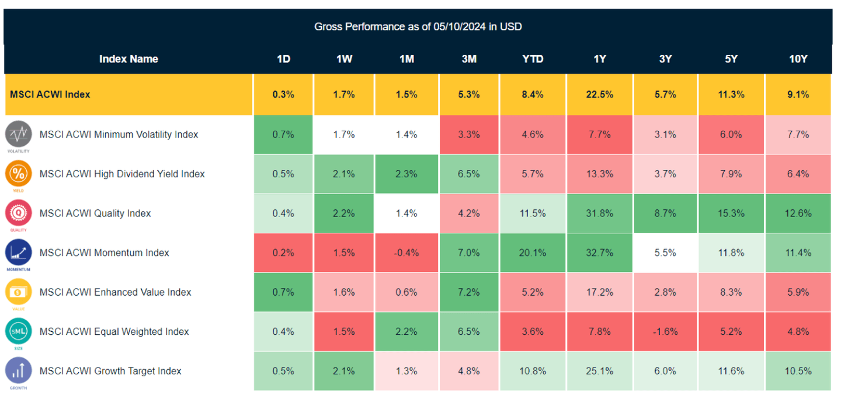
Task: Open MSCI ACWI High Dividend Yield Index
Action: [122, 174]
